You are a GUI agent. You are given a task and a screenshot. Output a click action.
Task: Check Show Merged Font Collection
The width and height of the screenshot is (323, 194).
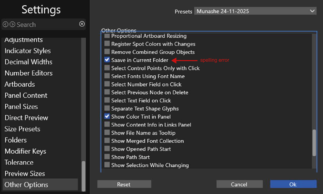point(107,141)
